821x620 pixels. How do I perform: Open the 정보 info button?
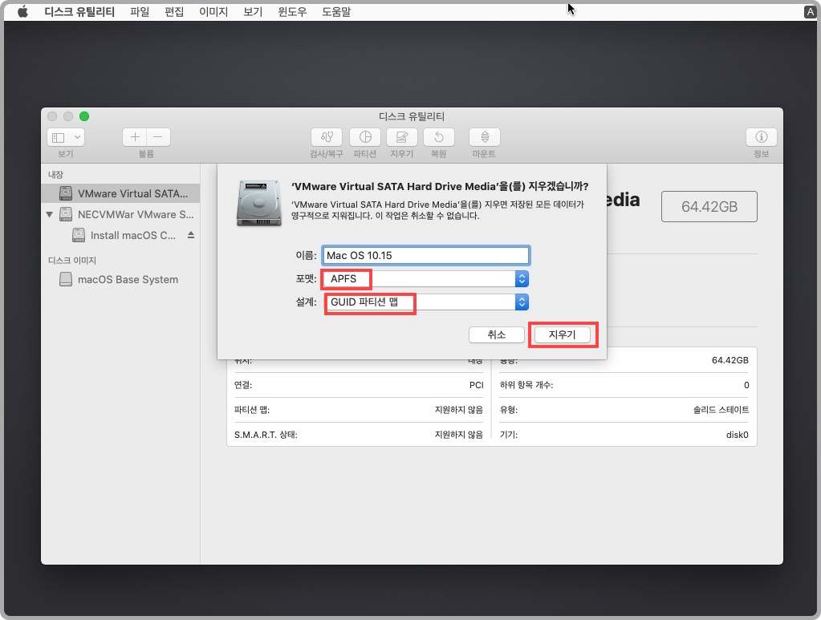coord(762,137)
